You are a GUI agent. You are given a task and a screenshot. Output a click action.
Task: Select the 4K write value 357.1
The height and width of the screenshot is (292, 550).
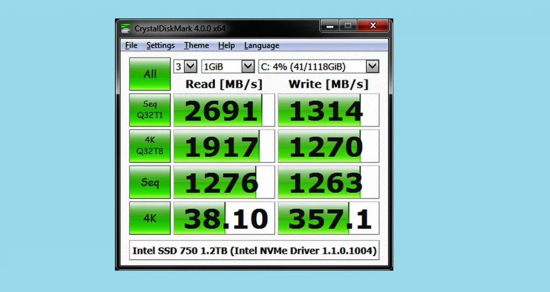point(328,218)
